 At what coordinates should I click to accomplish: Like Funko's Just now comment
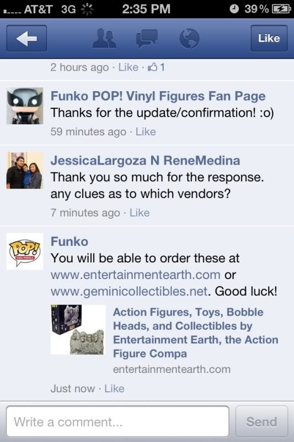(x=114, y=388)
